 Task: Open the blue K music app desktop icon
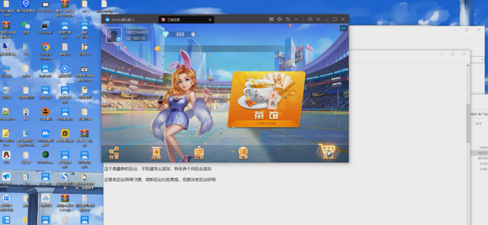pyautogui.click(x=65, y=71)
